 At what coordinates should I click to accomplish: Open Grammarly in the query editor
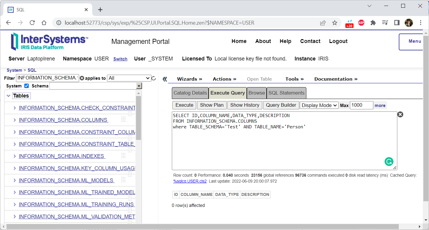[389, 162]
